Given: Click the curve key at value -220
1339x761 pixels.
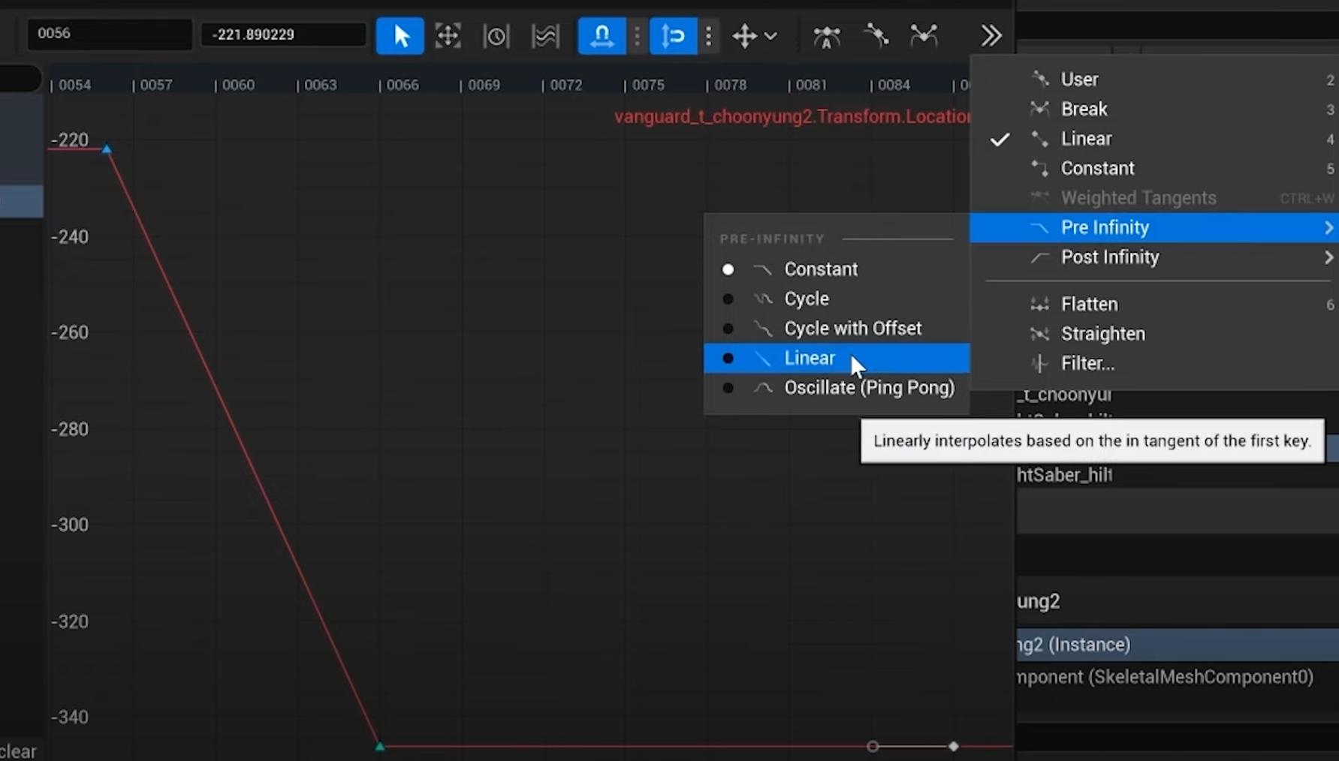Looking at the screenshot, I should [x=107, y=149].
